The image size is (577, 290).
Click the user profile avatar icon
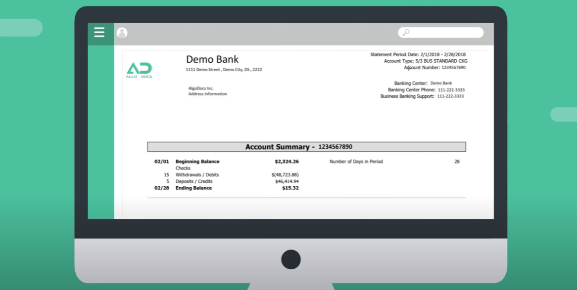122,33
